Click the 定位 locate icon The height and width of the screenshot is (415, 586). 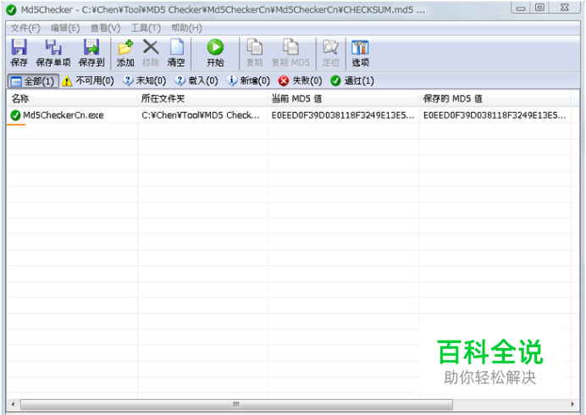tap(331, 47)
